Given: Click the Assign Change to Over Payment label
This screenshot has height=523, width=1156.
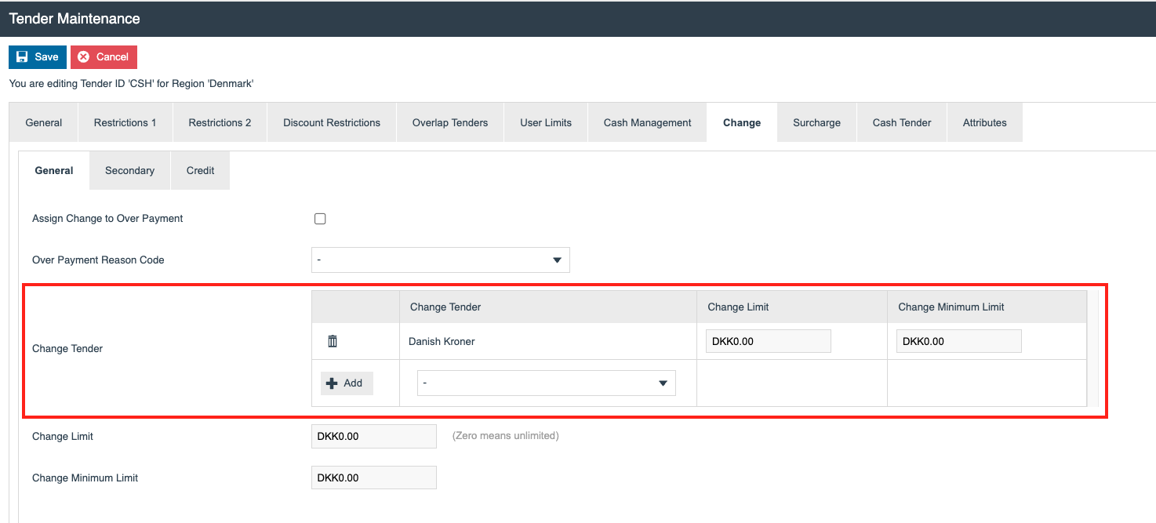Looking at the screenshot, I should pyautogui.click(x=107, y=219).
